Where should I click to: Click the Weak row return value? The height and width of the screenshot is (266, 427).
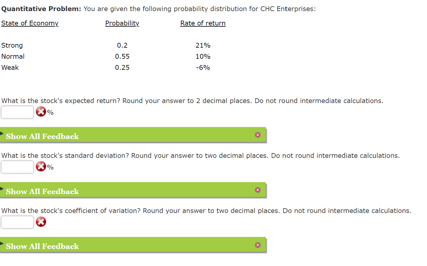203,67
